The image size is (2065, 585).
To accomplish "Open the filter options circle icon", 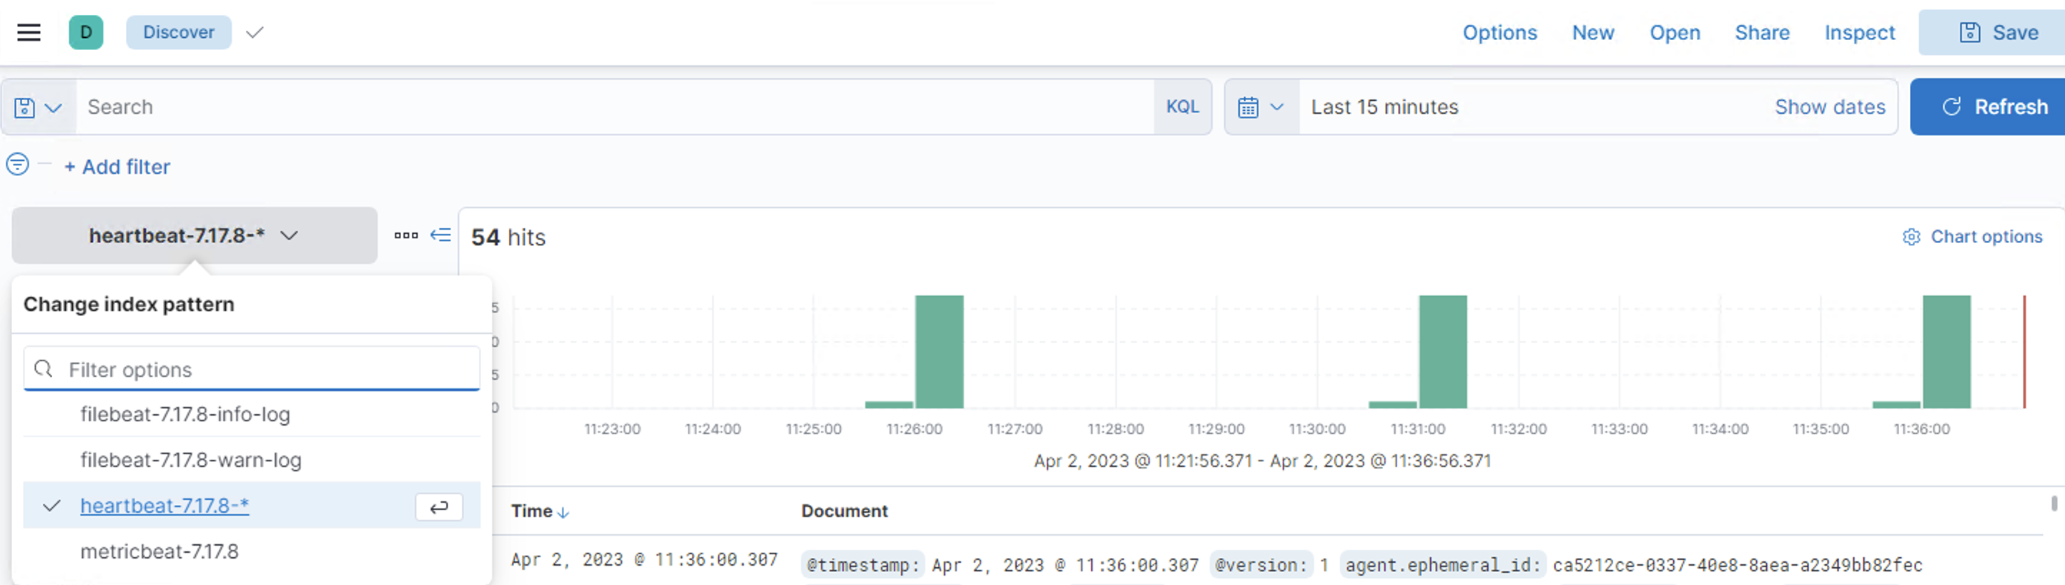I will 17,164.
